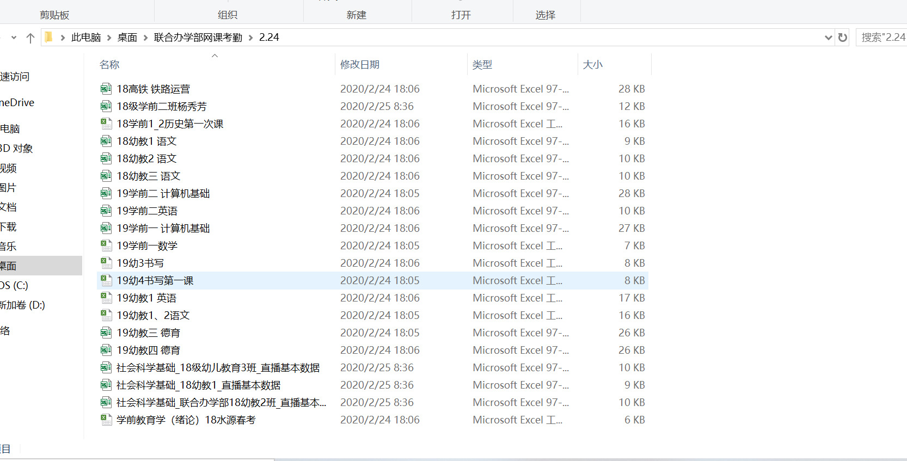Open the 新建 ribbon group
The height and width of the screenshot is (461, 907).
click(357, 15)
